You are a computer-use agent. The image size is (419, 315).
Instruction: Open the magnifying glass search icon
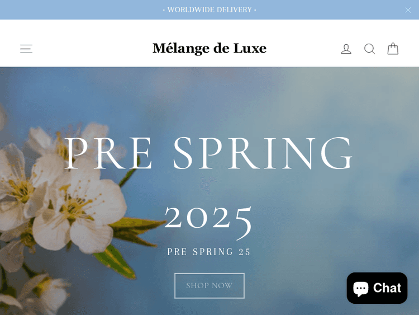tap(370, 49)
